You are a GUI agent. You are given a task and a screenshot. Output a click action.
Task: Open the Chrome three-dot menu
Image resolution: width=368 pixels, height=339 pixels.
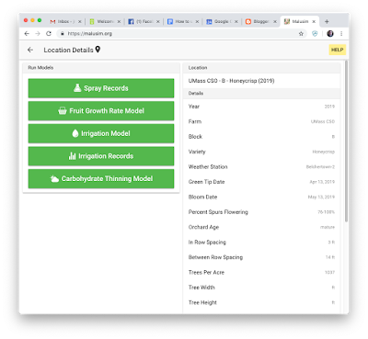click(341, 34)
